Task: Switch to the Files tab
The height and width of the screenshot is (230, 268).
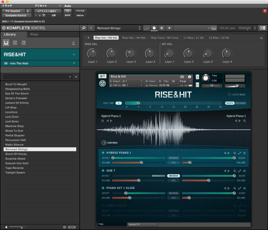Action: point(34,34)
